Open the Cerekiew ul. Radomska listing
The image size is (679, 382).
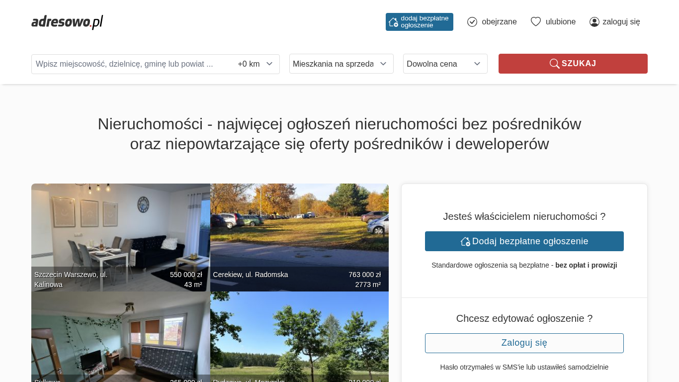pyautogui.click(x=299, y=237)
